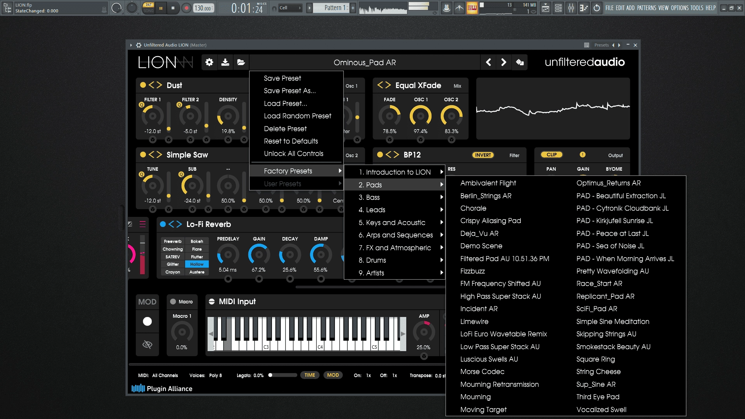The height and width of the screenshot is (419, 745).
Task: Select PAD - Sea of Noise JL preset
Action: click(x=610, y=246)
